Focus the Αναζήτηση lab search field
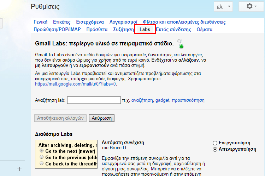The image size is (265, 176). click(94, 100)
